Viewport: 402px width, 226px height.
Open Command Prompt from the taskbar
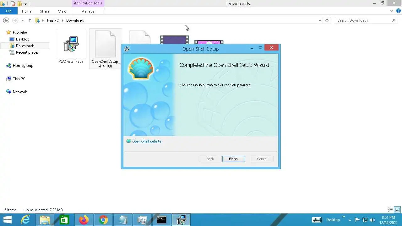(161, 220)
